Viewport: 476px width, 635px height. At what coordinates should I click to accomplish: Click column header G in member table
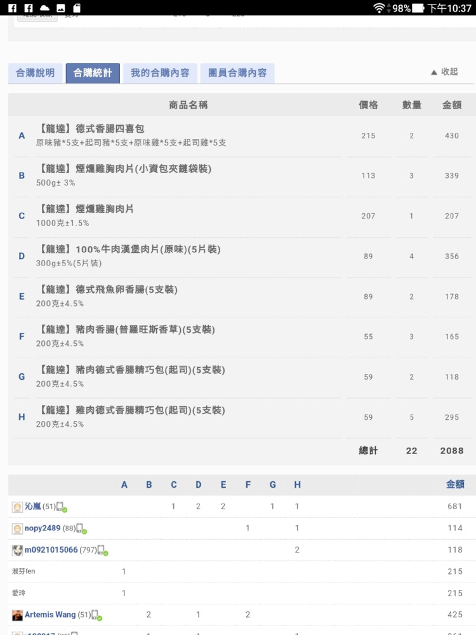click(x=273, y=485)
